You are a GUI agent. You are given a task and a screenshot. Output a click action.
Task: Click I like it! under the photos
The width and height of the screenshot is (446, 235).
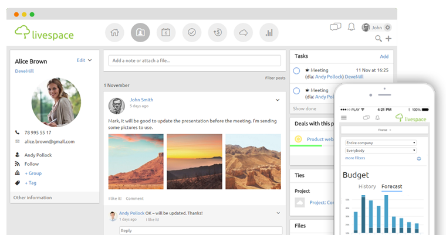(115, 198)
